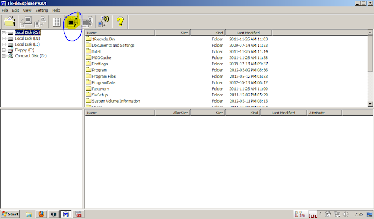Select the Documents and Settings folder
Viewport: 374px width, 219px height.
113,46
